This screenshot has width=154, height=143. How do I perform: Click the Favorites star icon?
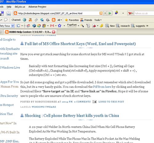[66, 20]
